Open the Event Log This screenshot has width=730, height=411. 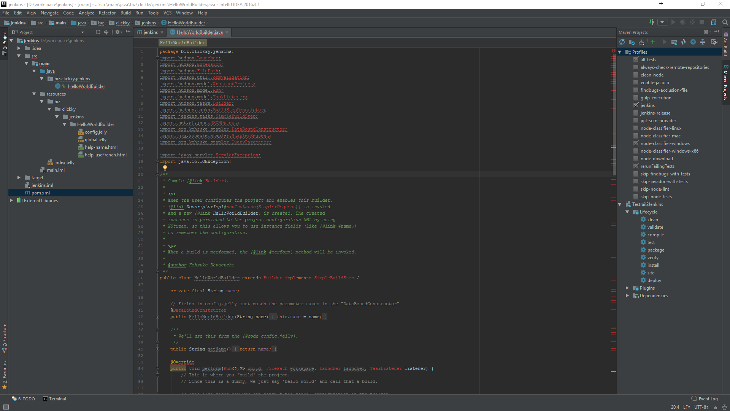(705, 399)
